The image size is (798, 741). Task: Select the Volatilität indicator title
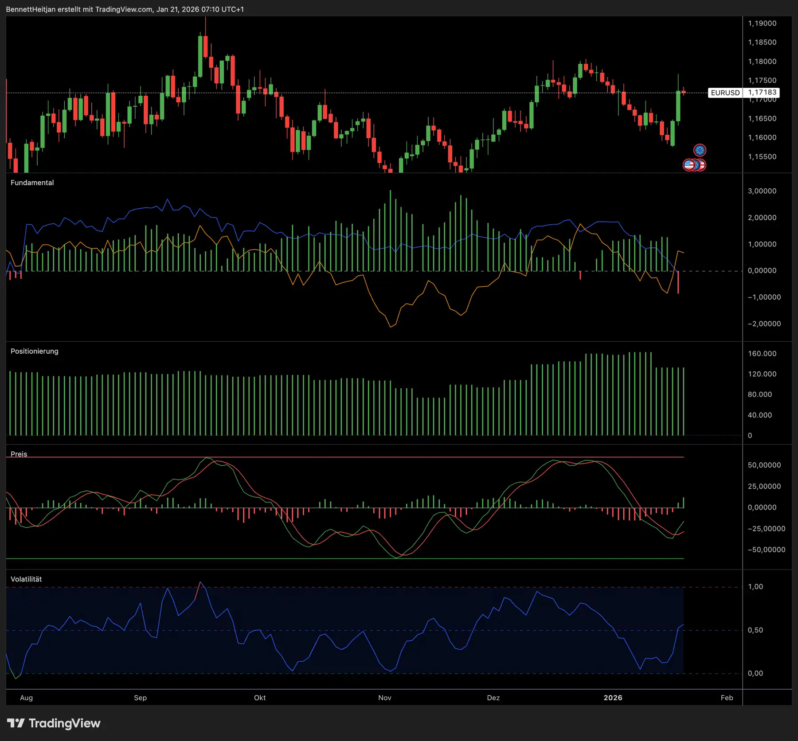[x=26, y=579]
